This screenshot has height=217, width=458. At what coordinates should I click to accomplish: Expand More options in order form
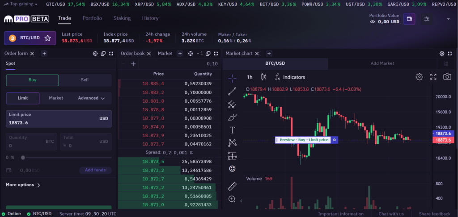(x=23, y=185)
